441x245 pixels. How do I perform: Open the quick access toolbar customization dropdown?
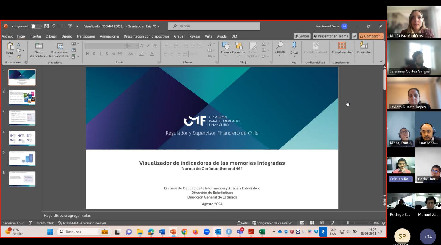point(77,26)
